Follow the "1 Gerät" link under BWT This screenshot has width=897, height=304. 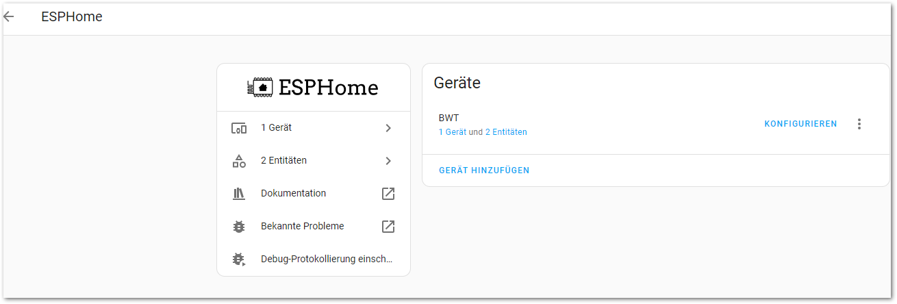point(453,132)
